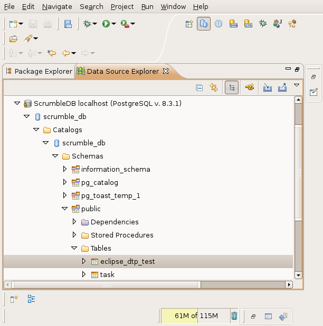Open the File menu
The height and width of the screenshot is (326, 323).
click(9, 7)
